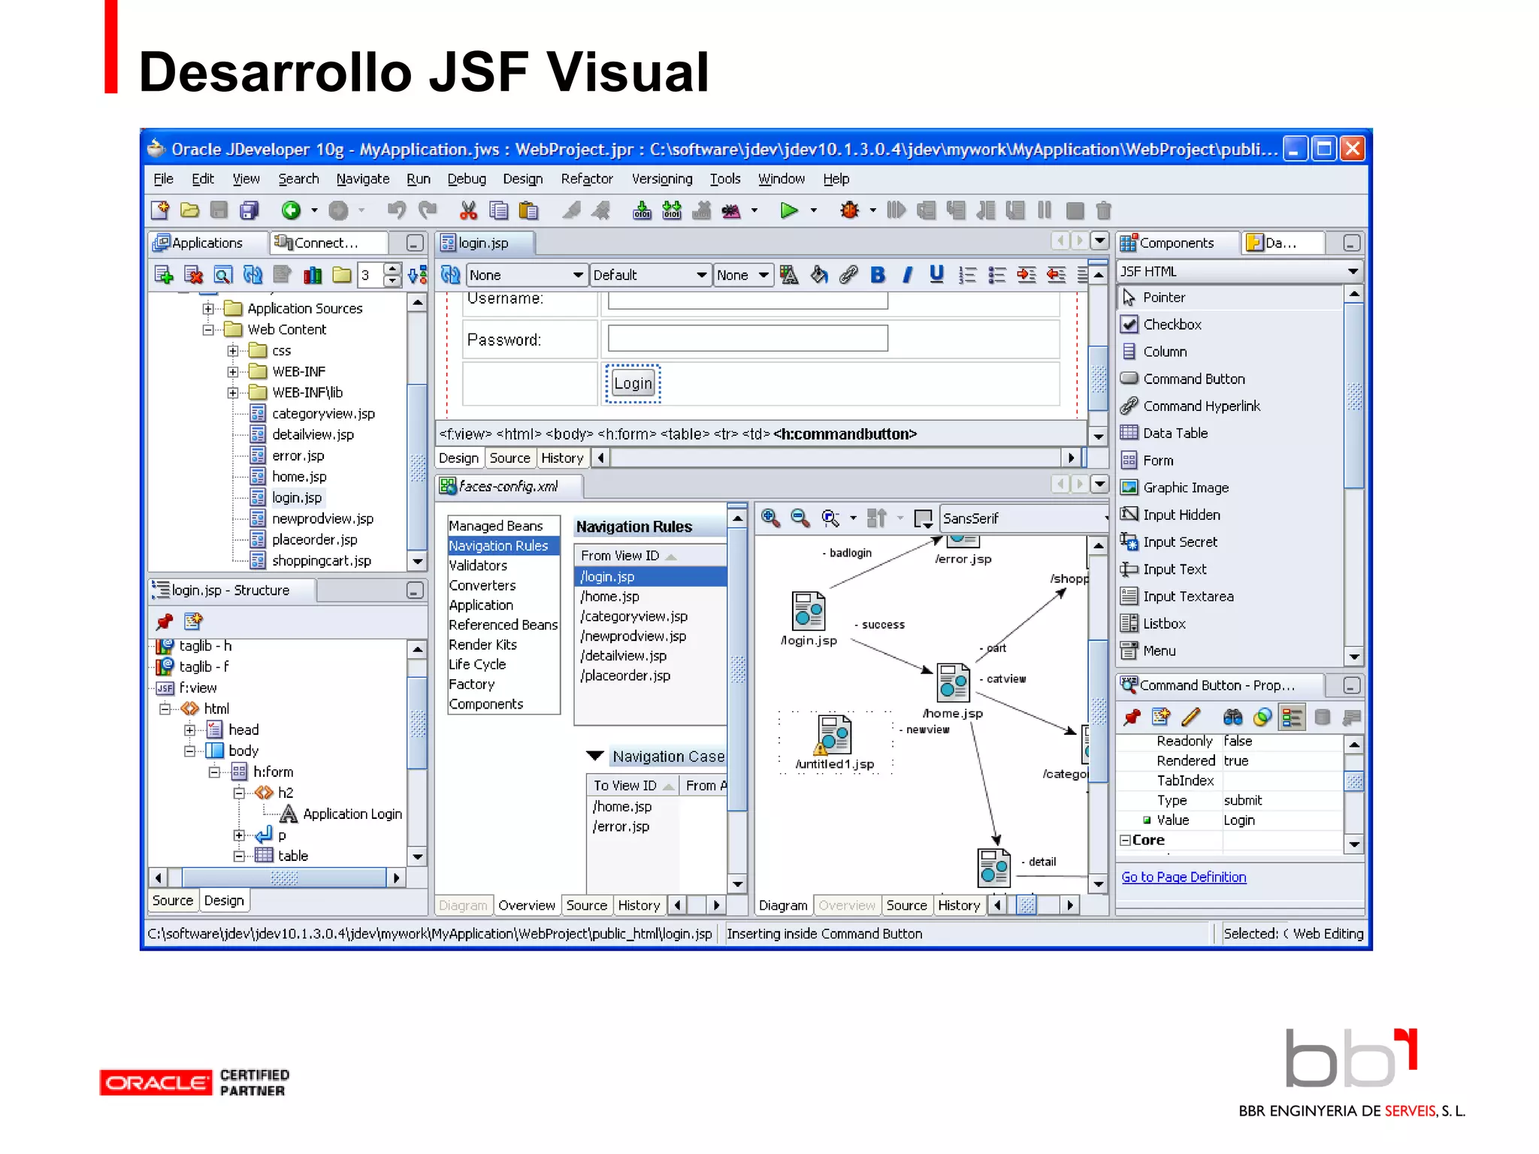Select the Pointer tool in Components palette
1539x1154 pixels.
[x=1229, y=298]
